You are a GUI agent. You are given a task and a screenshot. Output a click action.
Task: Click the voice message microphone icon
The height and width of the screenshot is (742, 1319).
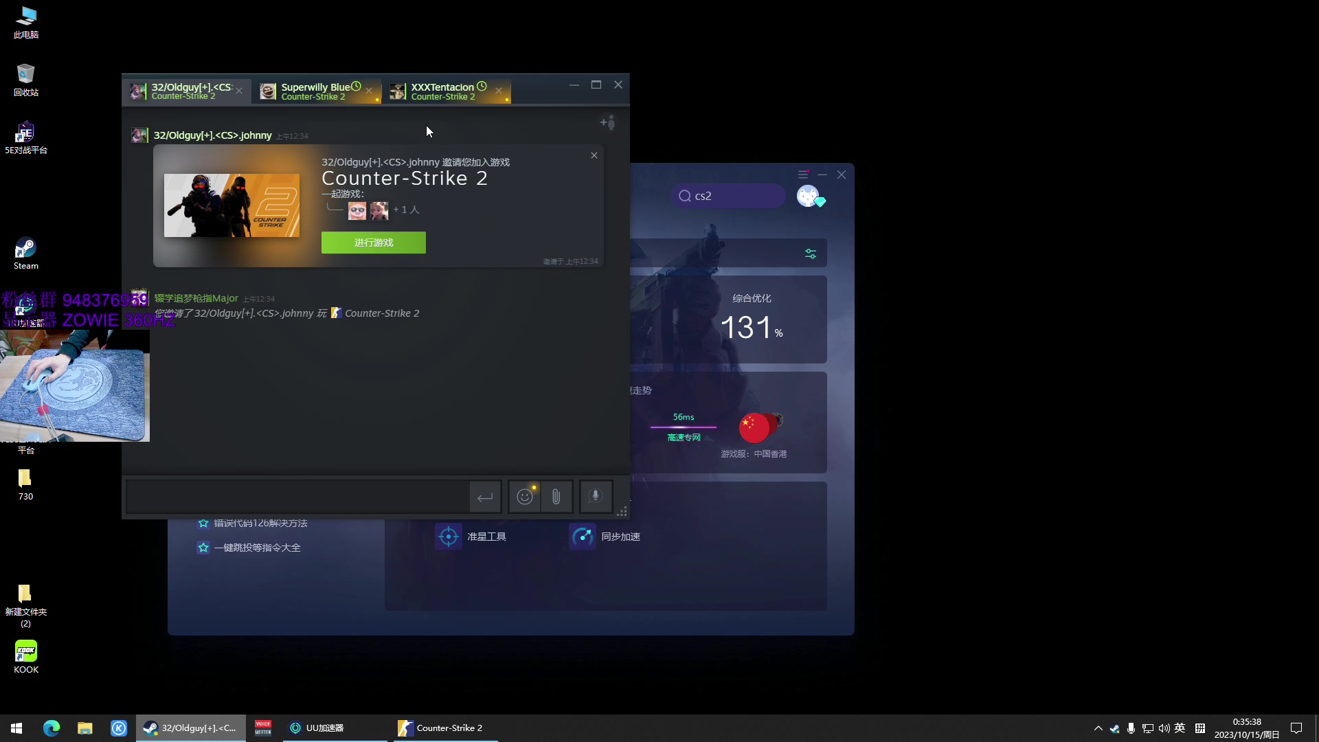pyautogui.click(x=595, y=495)
